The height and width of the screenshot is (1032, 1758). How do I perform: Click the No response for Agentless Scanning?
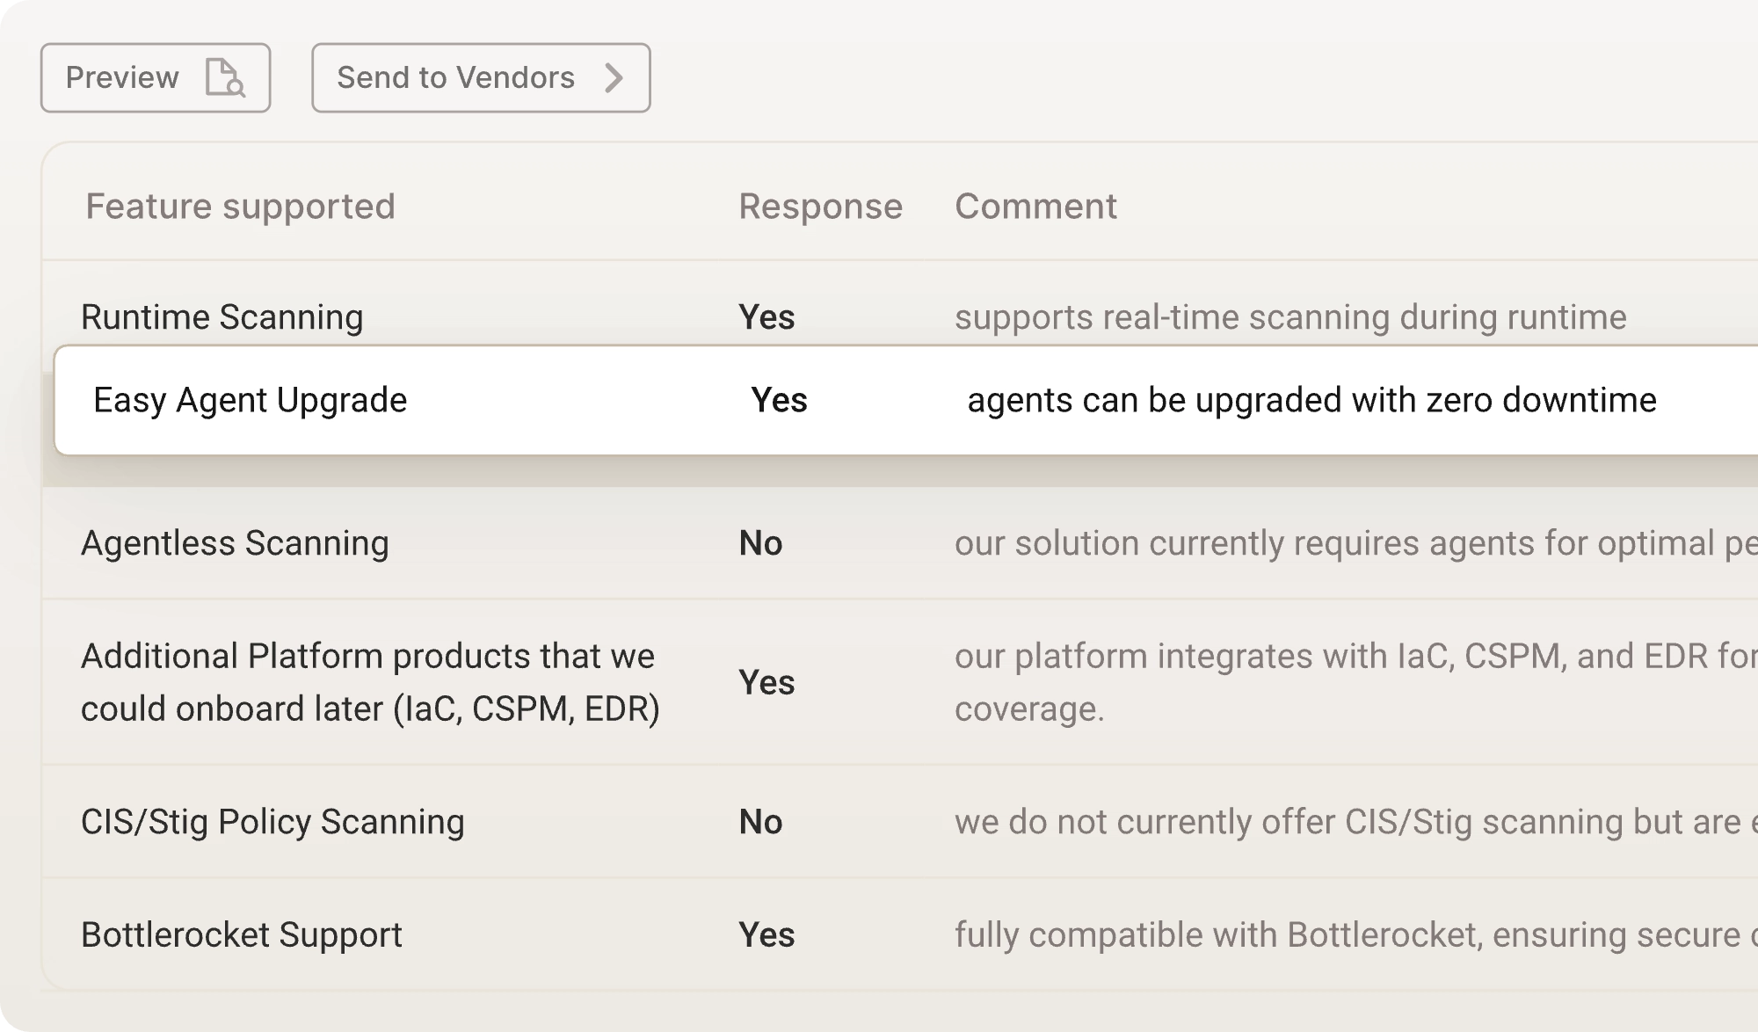[761, 543]
